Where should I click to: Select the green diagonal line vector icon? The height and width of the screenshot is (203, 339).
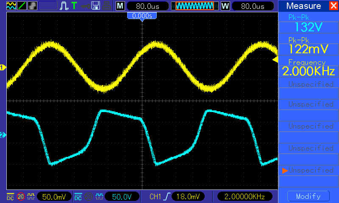point(22,6)
